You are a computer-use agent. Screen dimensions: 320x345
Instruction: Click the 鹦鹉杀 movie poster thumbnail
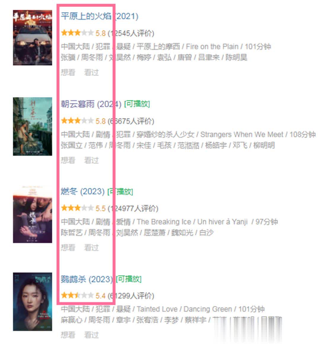click(33, 302)
